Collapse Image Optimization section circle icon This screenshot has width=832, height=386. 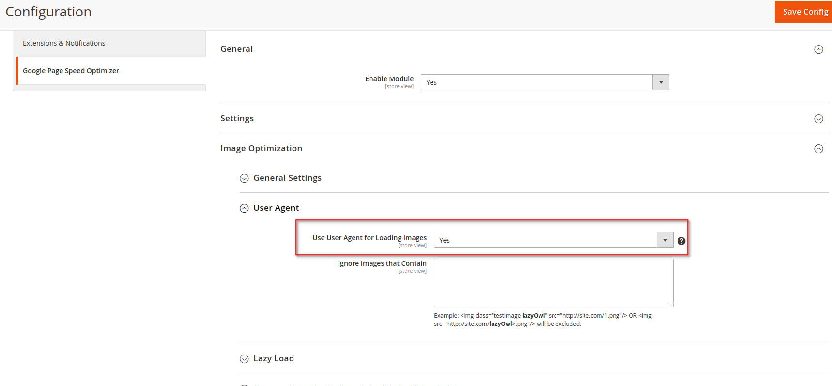point(818,149)
